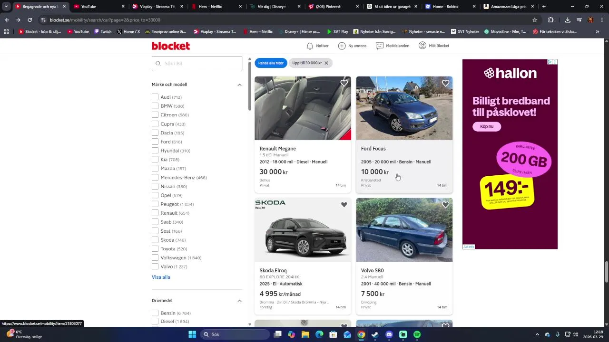Go to the Blocket logo home page
The height and width of the screenshot is (342, 609).
[x=171, y=46]
